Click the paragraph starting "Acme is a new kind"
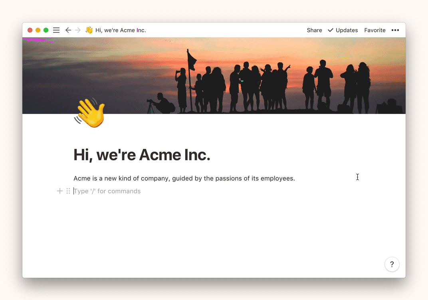The height and width of the screenshot is (300, 428). point(184,178)
